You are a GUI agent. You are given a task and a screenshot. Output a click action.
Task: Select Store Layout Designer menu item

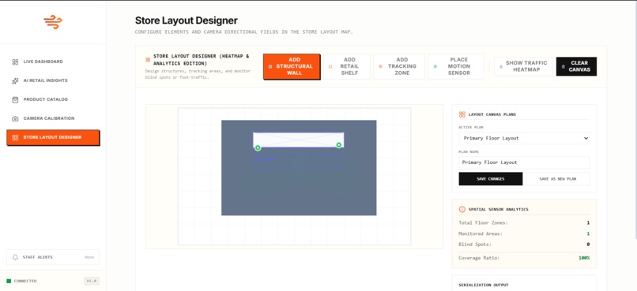tap(53, 137)
